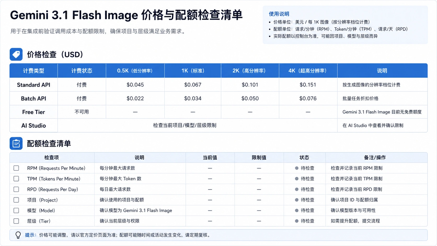Select the 2K (高分辨率) column header

[250, 71]
